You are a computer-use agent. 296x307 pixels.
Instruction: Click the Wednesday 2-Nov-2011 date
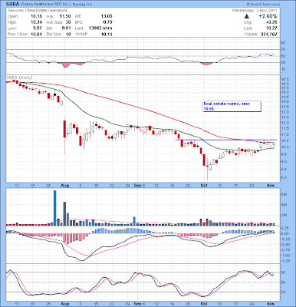(255, 11)
